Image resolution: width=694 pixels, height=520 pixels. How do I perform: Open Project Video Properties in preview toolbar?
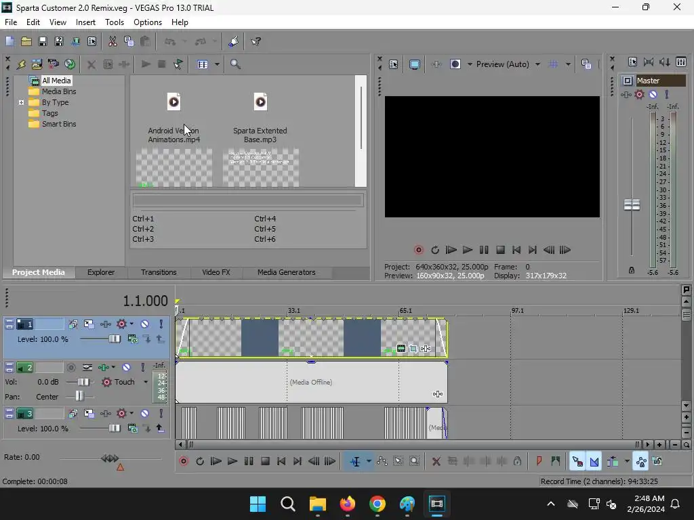click(x=394, y=64)
